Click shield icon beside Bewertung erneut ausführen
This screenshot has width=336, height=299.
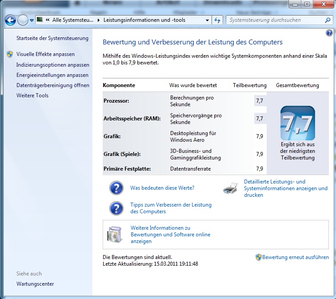click(259, 257)
